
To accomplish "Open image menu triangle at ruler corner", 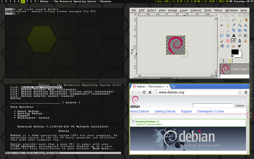I will point(136,15).
